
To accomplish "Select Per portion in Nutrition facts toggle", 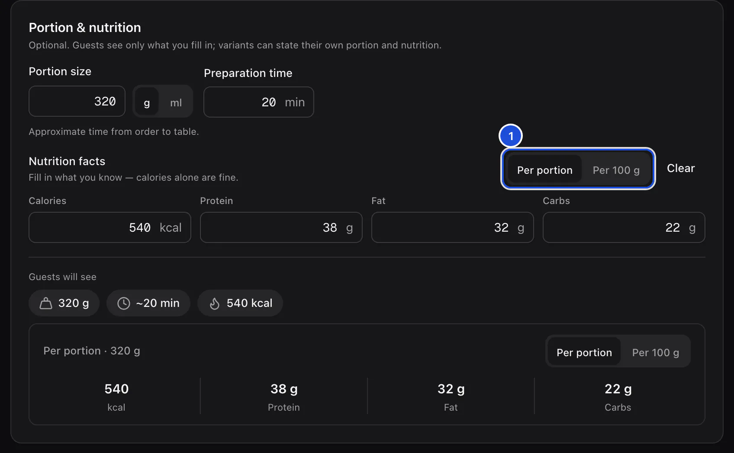I will pos(545,170).
